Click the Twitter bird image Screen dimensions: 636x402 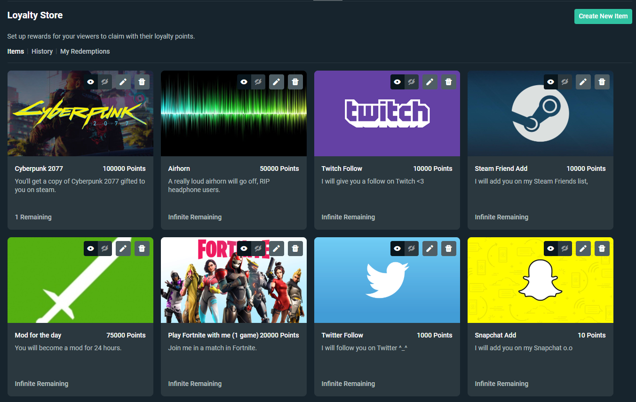[x=387, y=280]
